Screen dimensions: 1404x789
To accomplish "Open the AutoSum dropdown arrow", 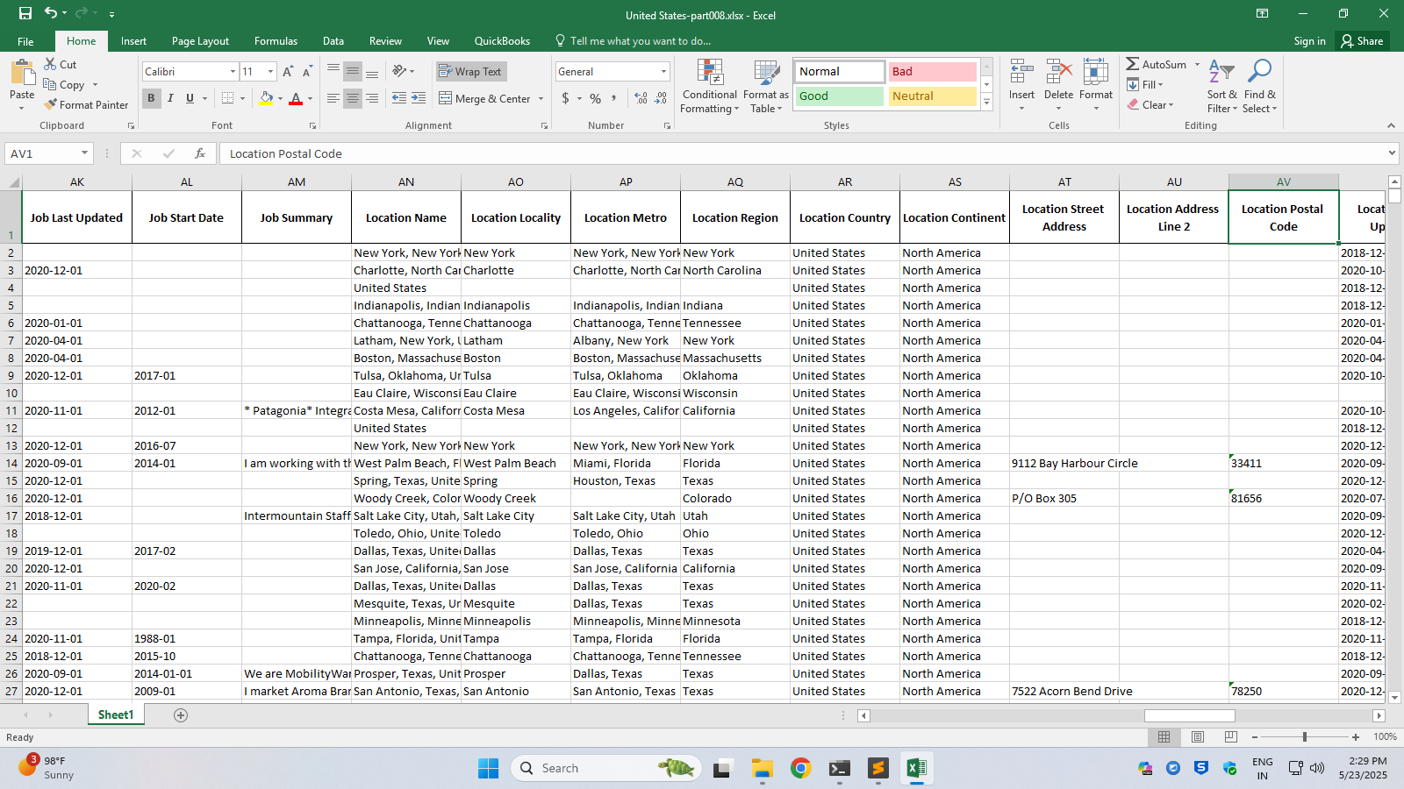I will coord(1197,64).
